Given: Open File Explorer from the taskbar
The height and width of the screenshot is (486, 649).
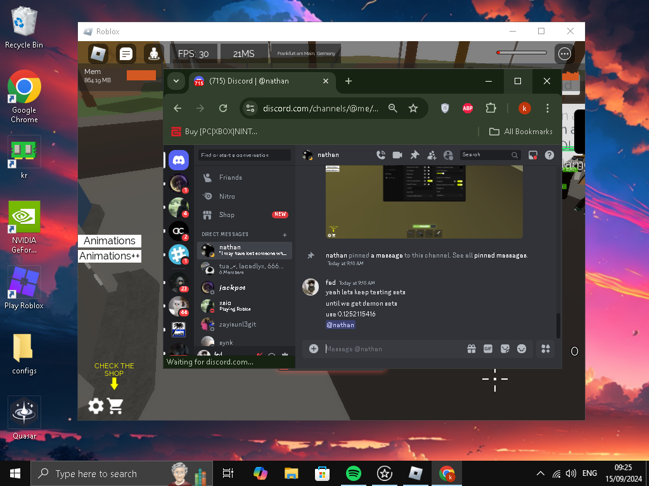Looking at the screenshot, I should point(292,473).
